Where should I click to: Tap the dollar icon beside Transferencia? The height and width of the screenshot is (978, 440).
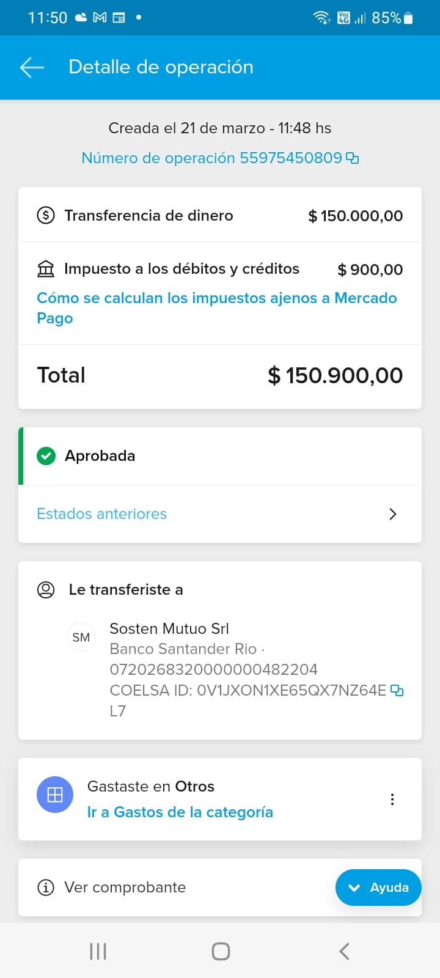[46, 216]
